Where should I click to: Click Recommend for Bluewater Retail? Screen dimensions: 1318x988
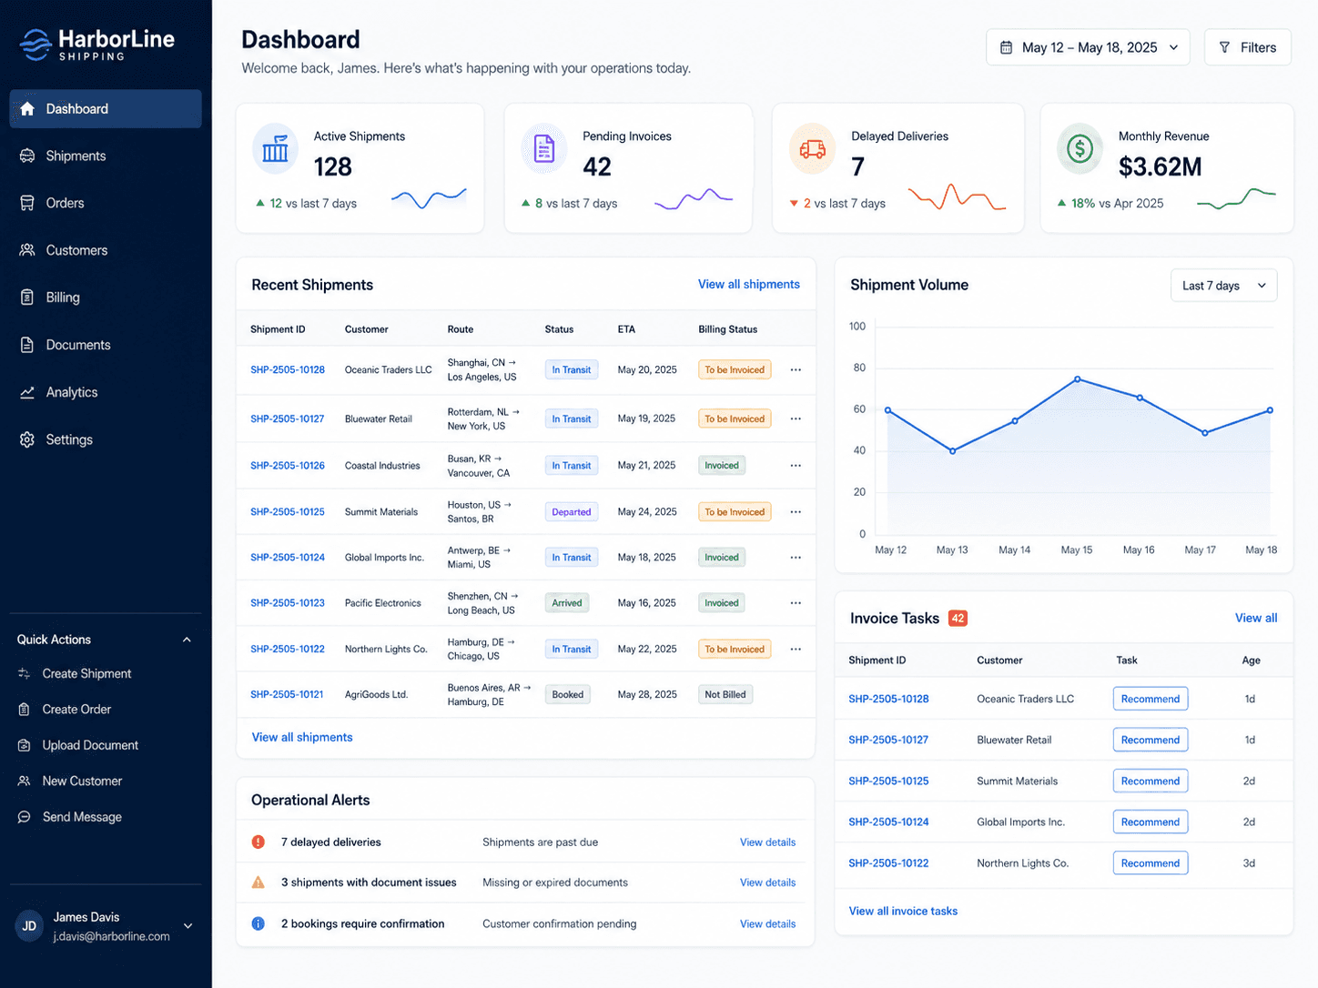click(1151, 741)
